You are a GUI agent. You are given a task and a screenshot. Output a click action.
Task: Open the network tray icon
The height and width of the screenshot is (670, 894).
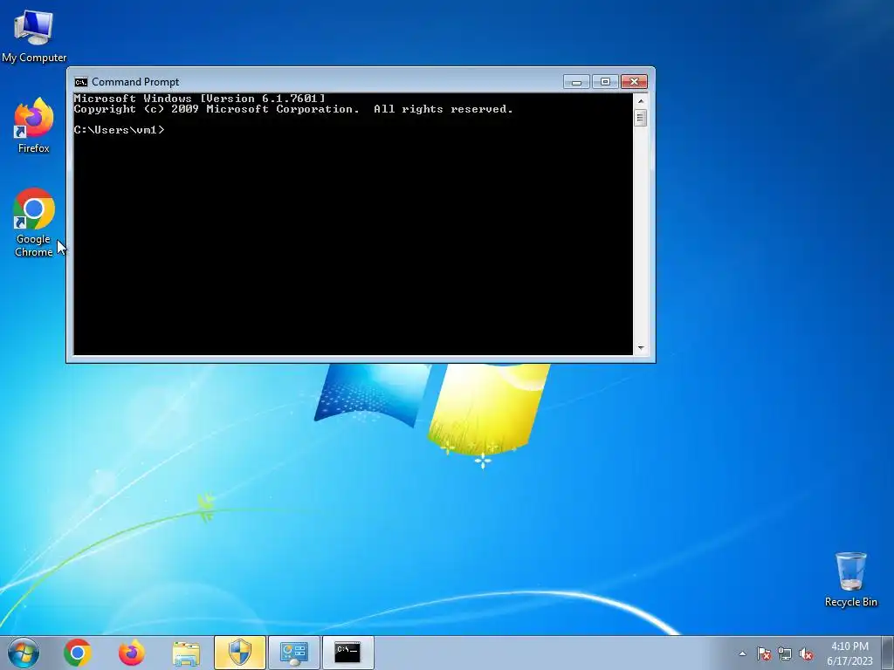(x=785, y=653)
